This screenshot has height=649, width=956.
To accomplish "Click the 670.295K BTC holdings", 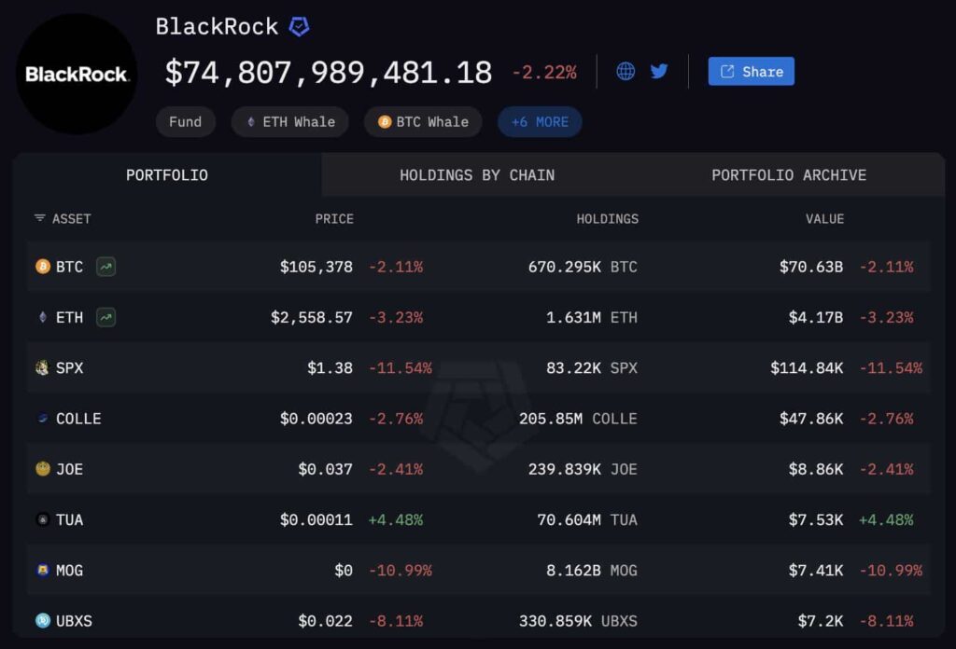I will click(583, 267).
